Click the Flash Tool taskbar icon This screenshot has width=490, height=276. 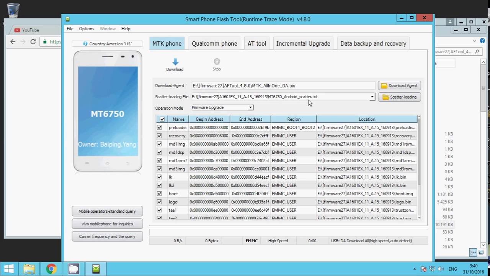coord(96,269)
